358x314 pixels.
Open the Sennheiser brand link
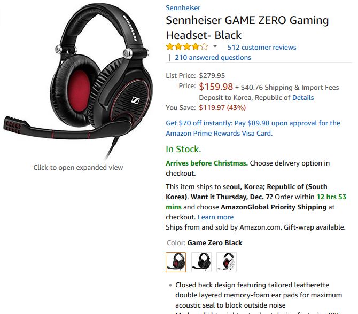(x=183, y=8)
